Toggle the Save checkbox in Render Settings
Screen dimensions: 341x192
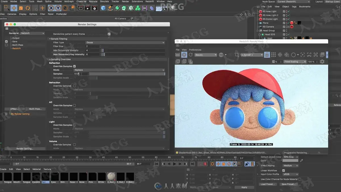(7, 41)
